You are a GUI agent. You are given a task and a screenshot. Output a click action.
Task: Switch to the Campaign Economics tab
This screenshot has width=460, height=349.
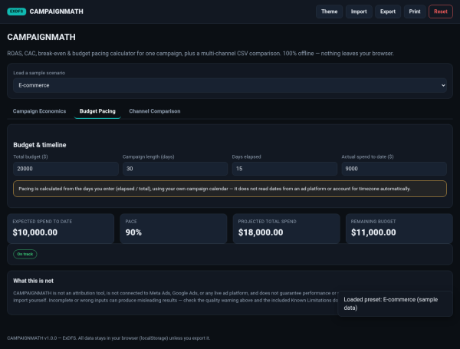tap(39, 111)
